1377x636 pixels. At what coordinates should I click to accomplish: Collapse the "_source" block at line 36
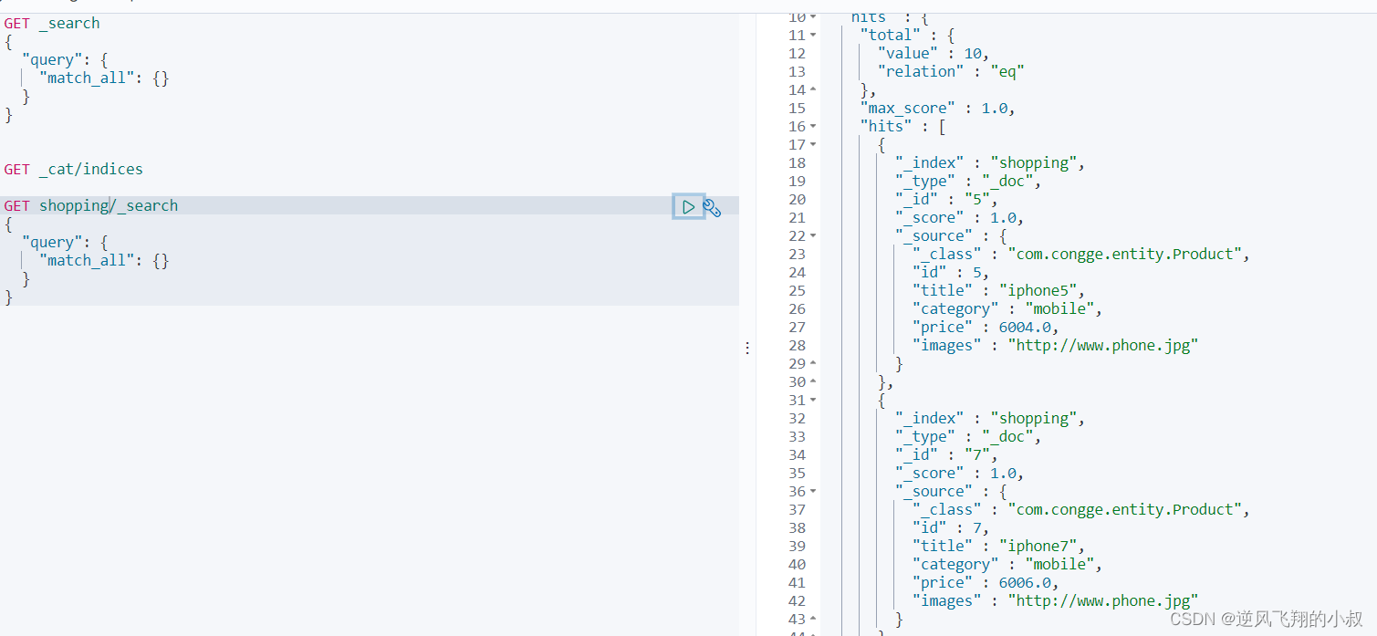coord(813,492)
